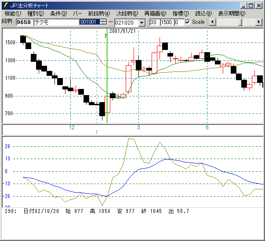Click the oscillator axis label -26
This screenshot has height=241, width=265.
[x=7, y=196]
